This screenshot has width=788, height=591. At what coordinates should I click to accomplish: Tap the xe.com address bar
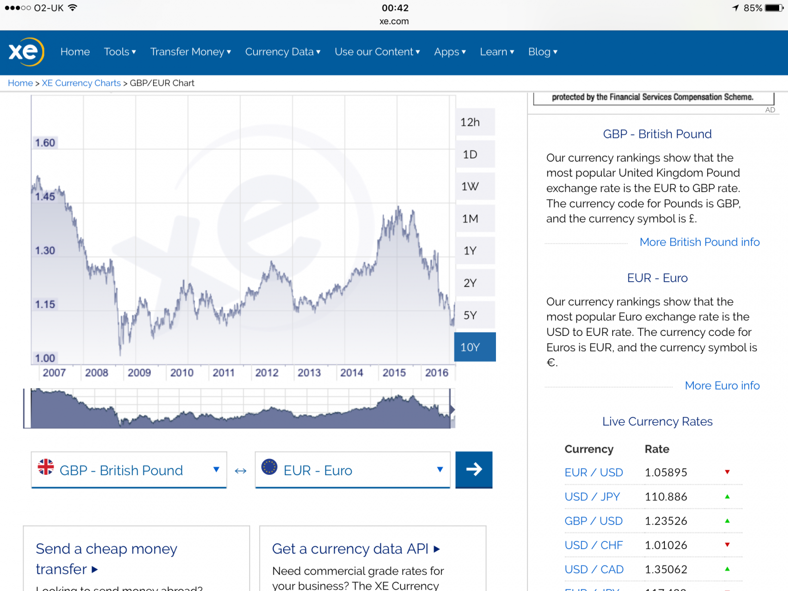[394, 21]
